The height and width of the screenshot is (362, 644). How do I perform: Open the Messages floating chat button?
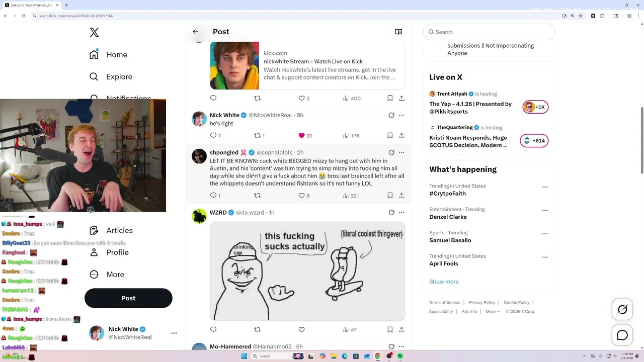click(x=622, y=335)
